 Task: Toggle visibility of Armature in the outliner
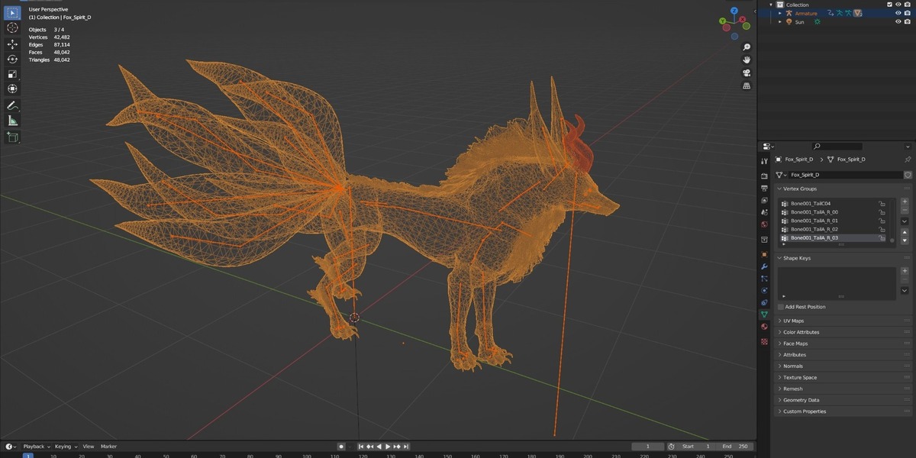tap(898, 13)
